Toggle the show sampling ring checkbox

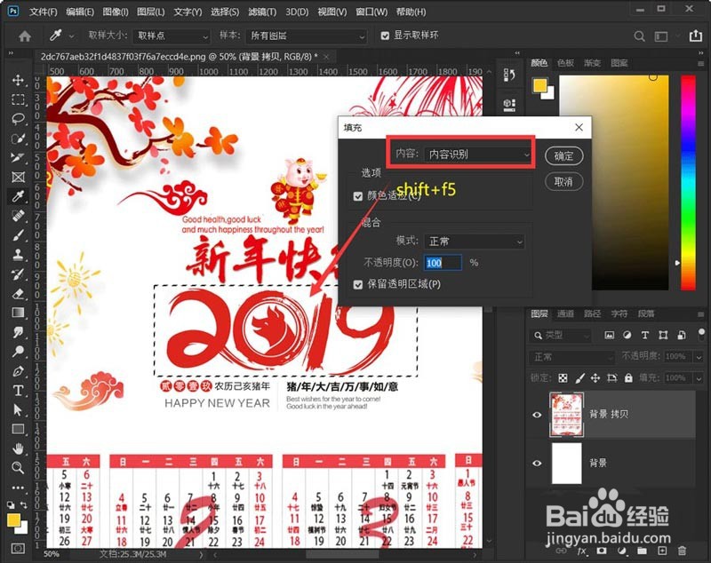pyautogui.click(x=385, y=36)
